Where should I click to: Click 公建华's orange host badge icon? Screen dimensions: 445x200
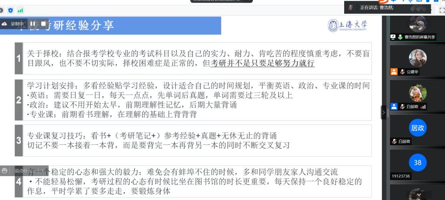click(394, 72)
